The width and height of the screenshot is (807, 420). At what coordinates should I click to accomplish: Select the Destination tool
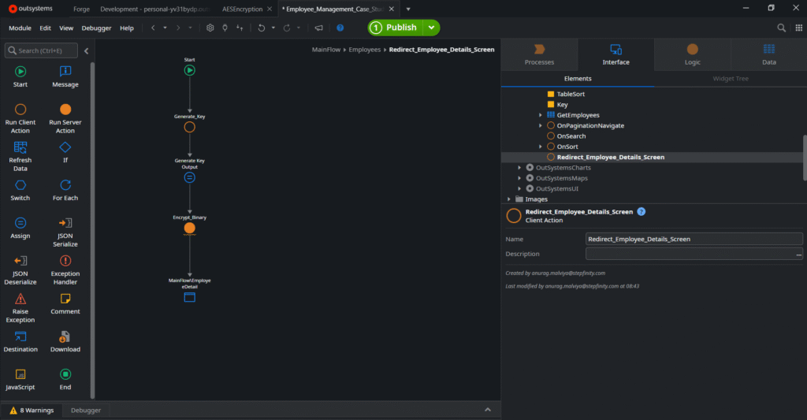coord(20,342)
